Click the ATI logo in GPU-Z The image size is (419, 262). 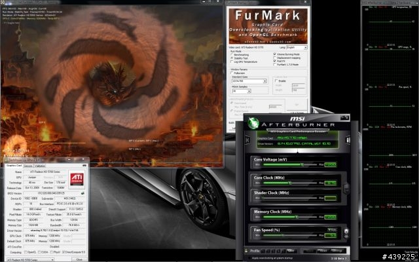(77, 179)
